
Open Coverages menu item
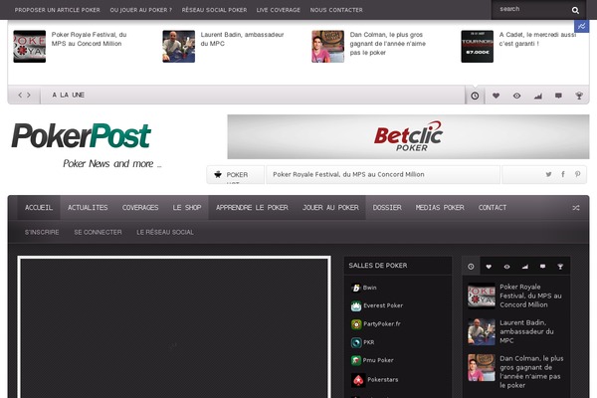coord(140,208)
